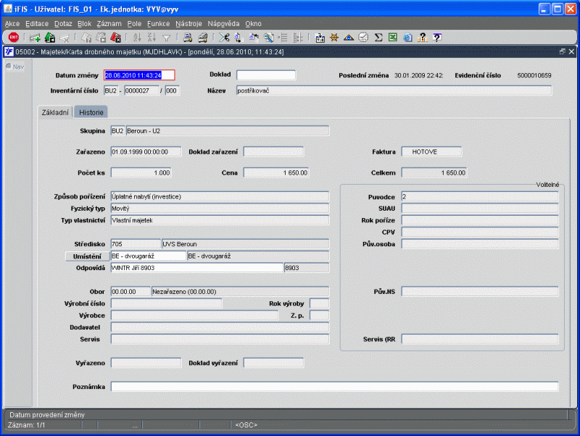Click the Umístění button
Viewport: 580px width, 436px height.
tap(87, 256)
